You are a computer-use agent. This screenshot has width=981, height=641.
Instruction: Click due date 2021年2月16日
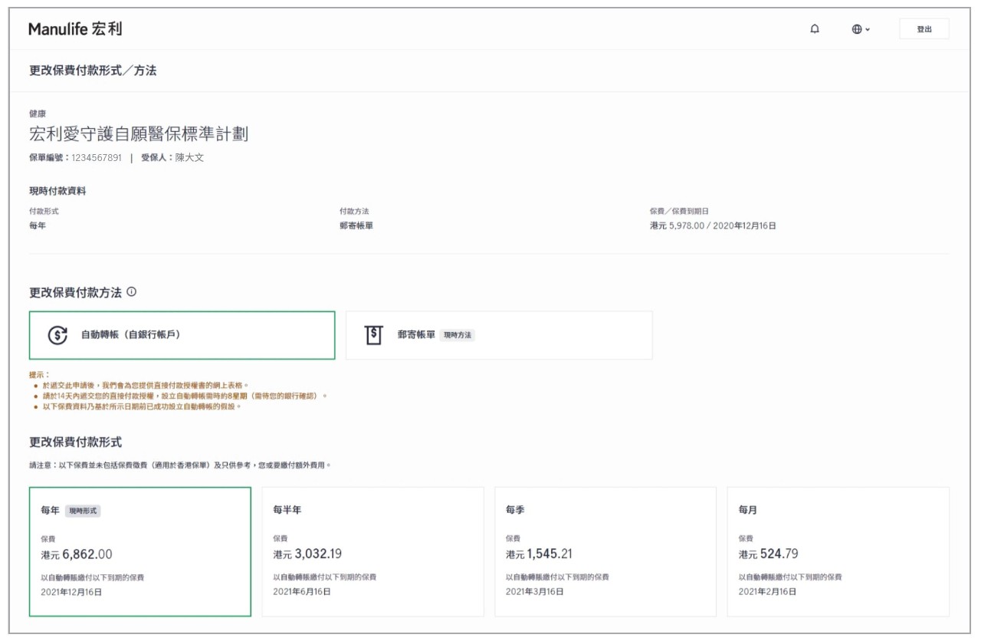[x=768, y=592]
